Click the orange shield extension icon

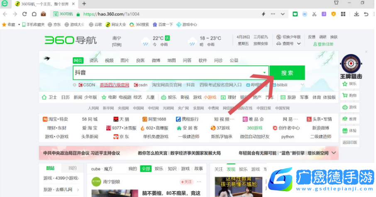[333, 14]
